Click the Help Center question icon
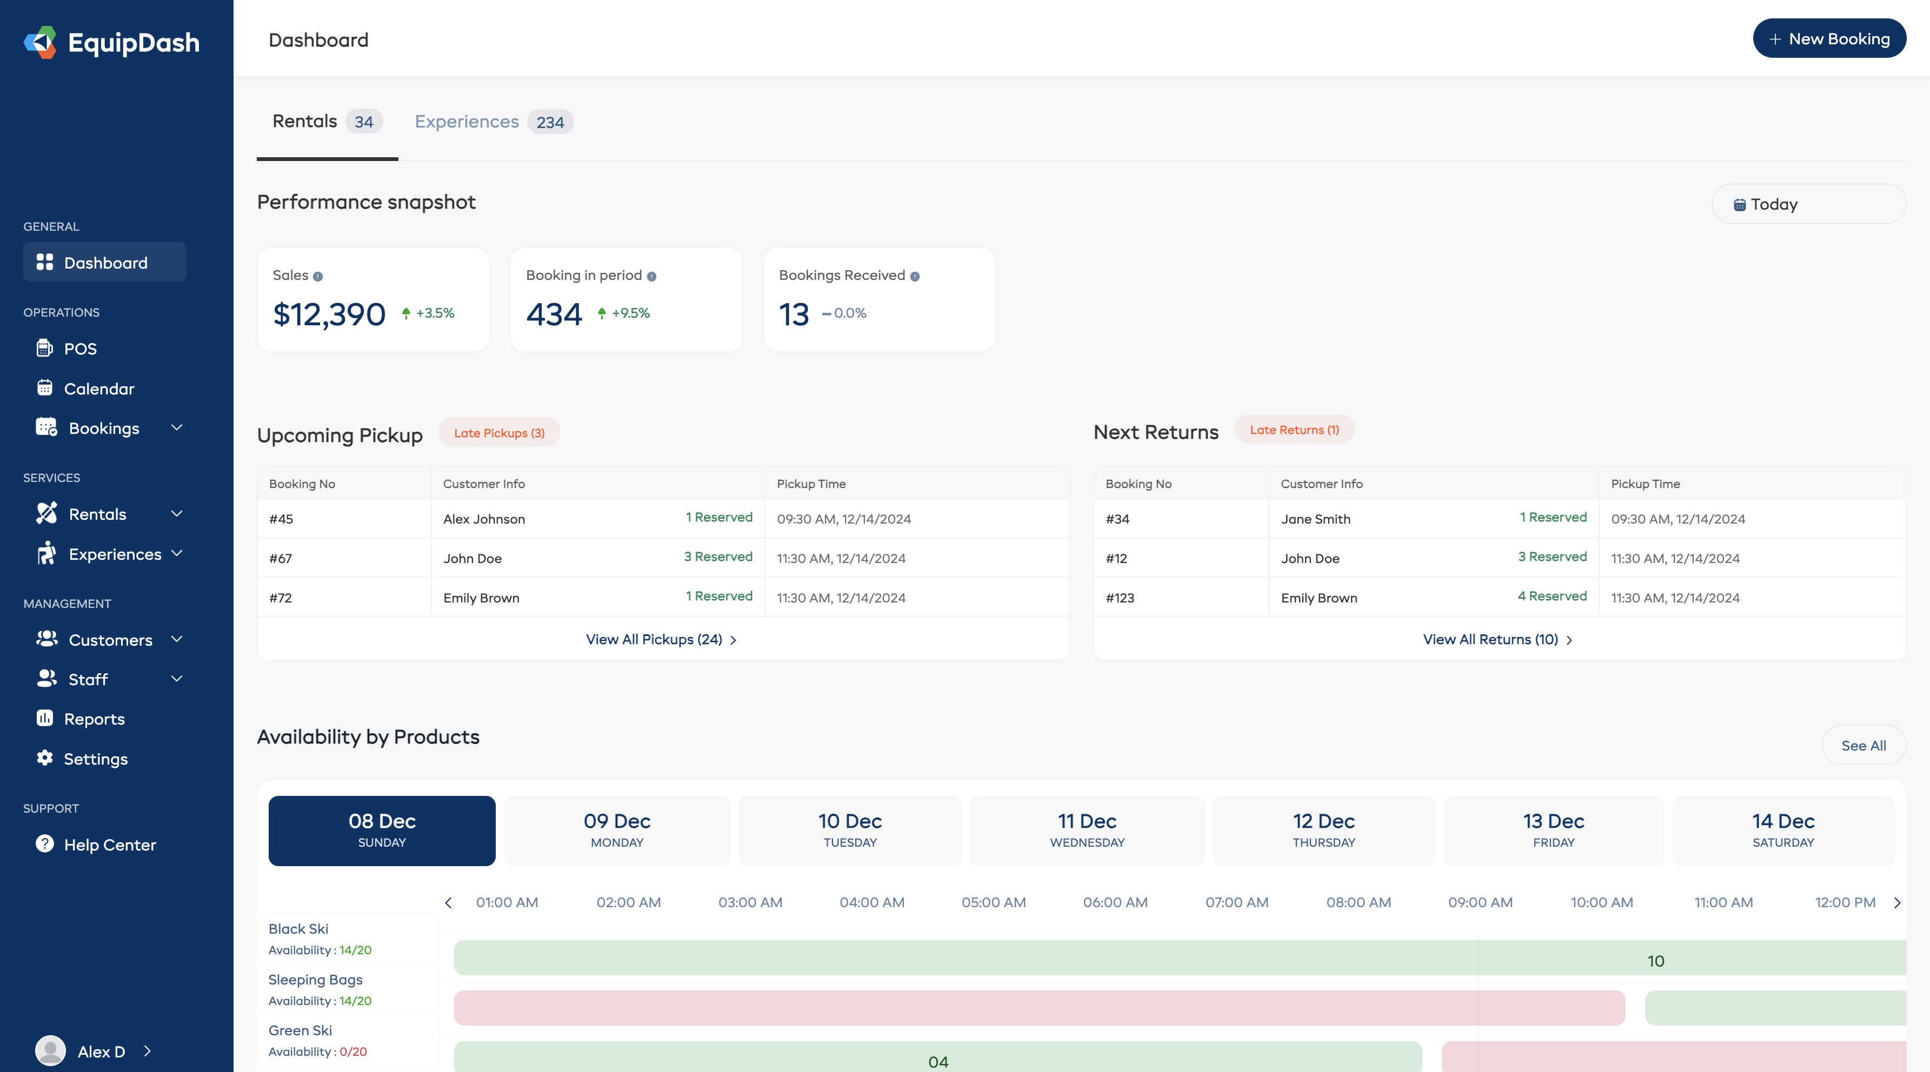The width and height of the screenshot is (1930, 1072). click(45, 843)
